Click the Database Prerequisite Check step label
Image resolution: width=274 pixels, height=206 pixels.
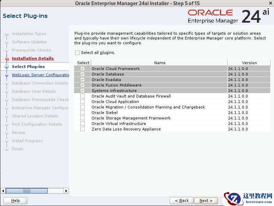pos(40,100)
